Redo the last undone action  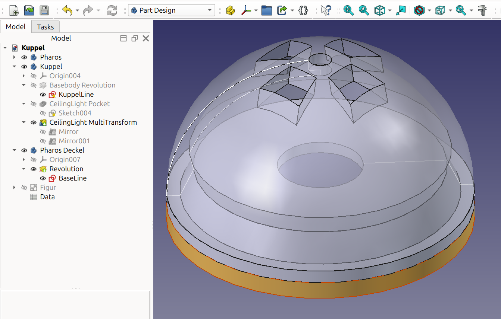(88, 10)
